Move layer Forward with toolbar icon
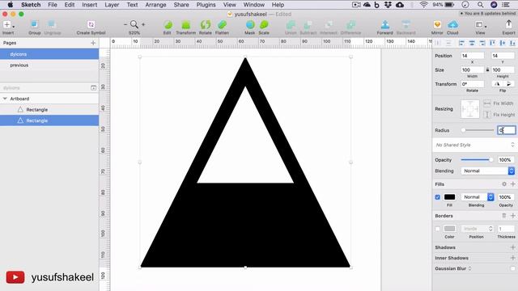This screenshot has height=291, width=518. click(385, 24)
